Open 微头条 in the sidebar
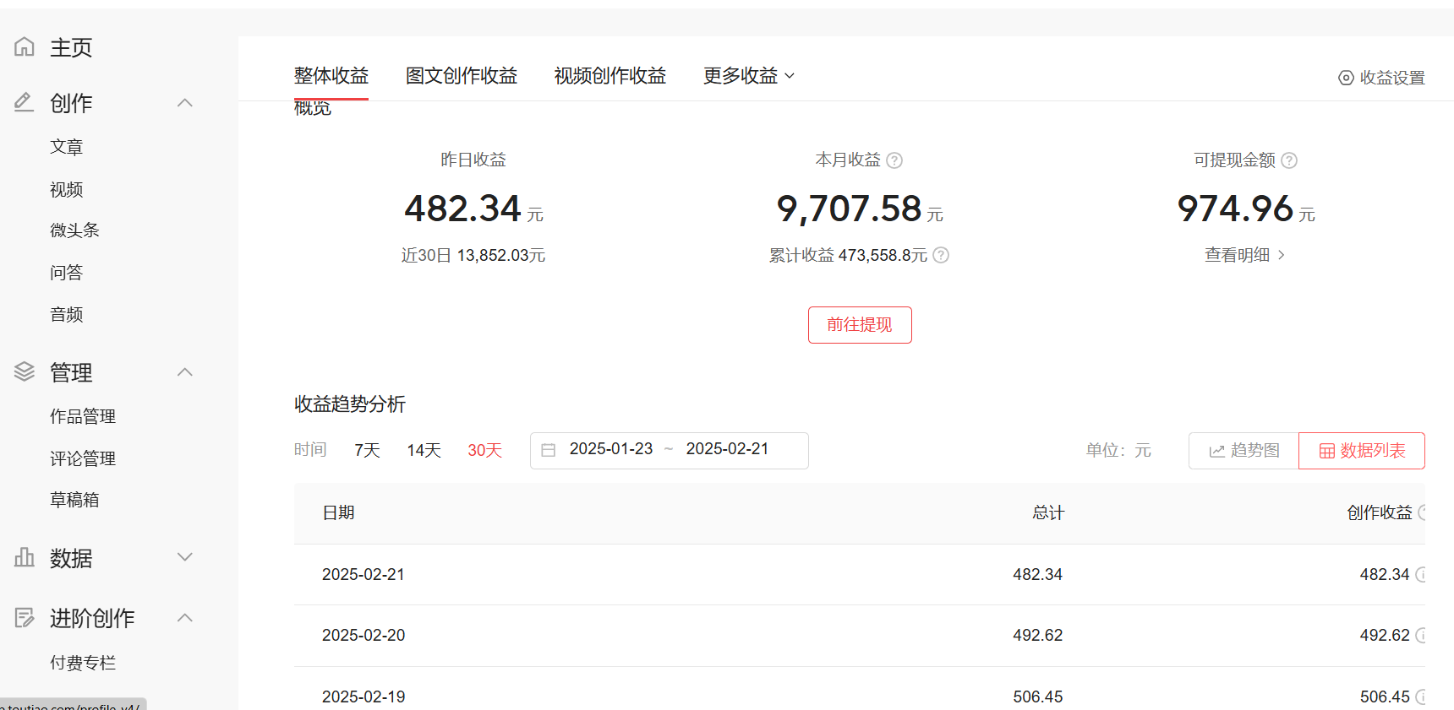This screenshot has height=710, width=1454. coord(74,230)
